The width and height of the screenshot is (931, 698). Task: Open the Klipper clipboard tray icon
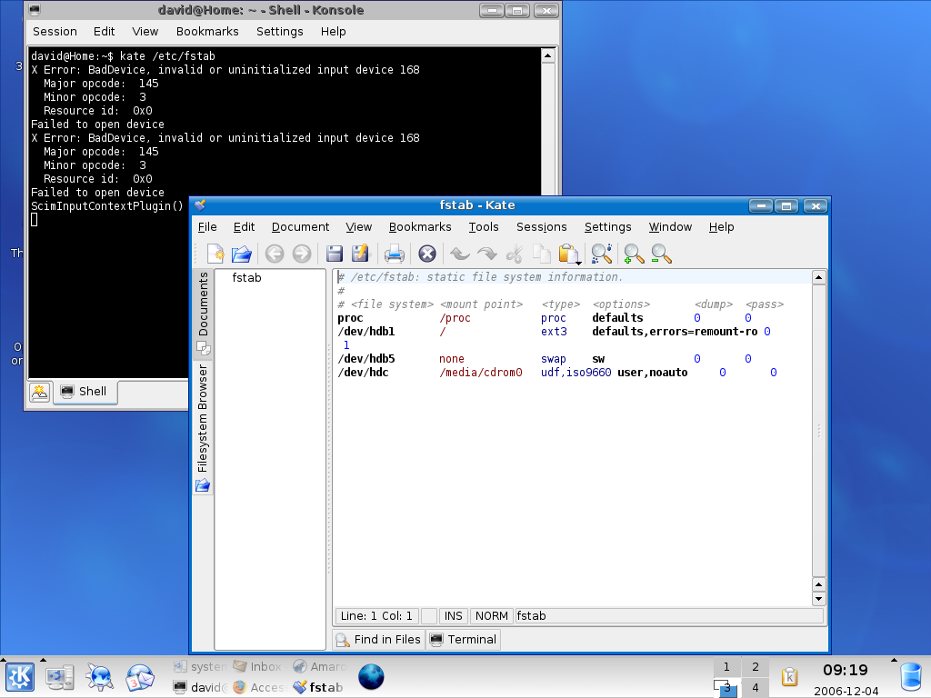[x=790, y=676]
